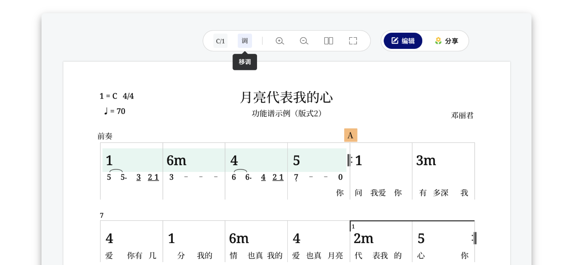Zoom in on the score
573x265 pixels.
click(x=280, y=41)
